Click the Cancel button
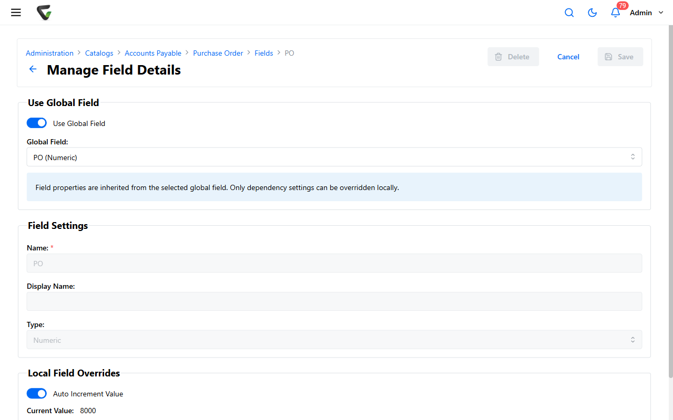 pos(568,57)
